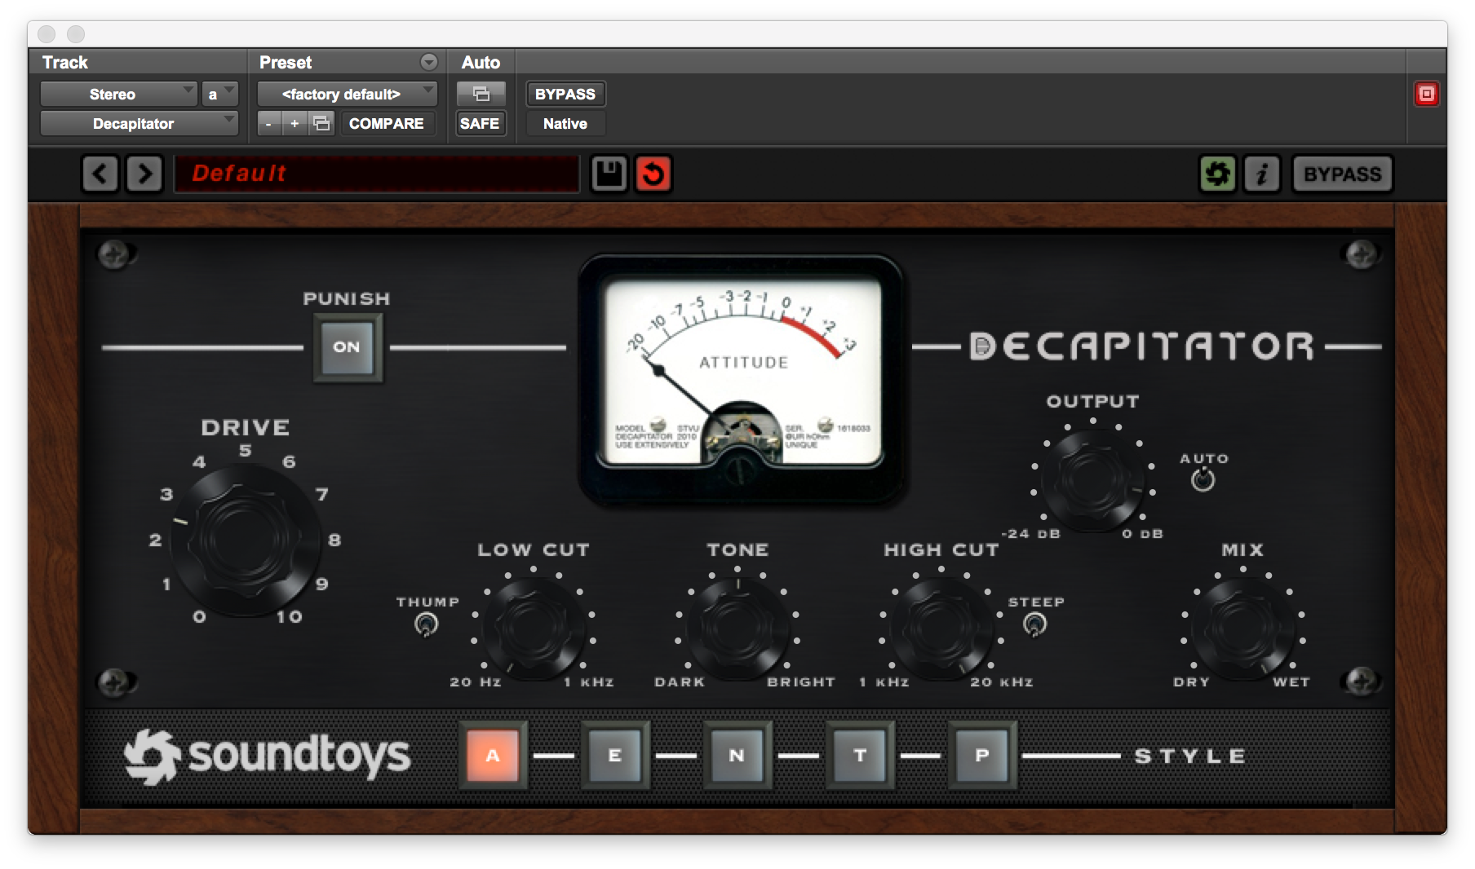Click the Low Cut knob
The width and height of the screenshot is (1475, 869).
(x=533, y=628)
